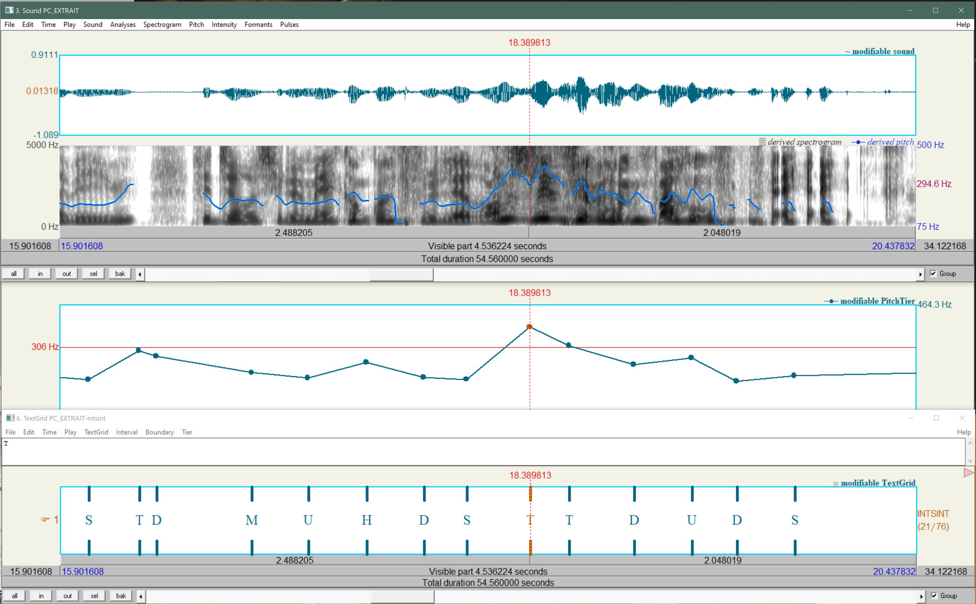
Task: Click left scroll arrow in Sound window
Action: 140,275
